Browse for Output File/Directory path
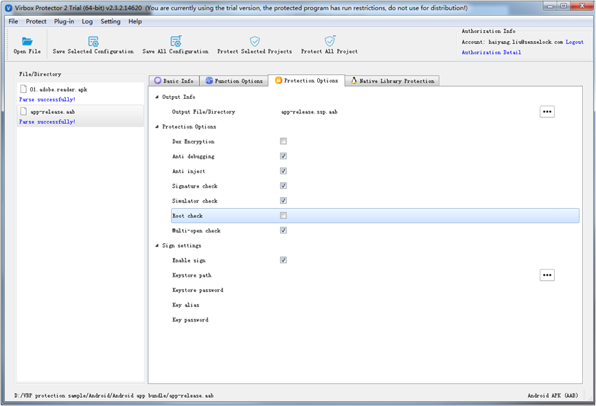The width and height of the screenshot is (596, 406). (547, 111)
